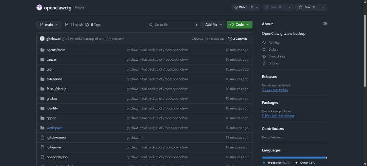Screen dimensions: 367x166
Task: Click the branch icon beside 1 Branch
Action: (x=67, y=24)
